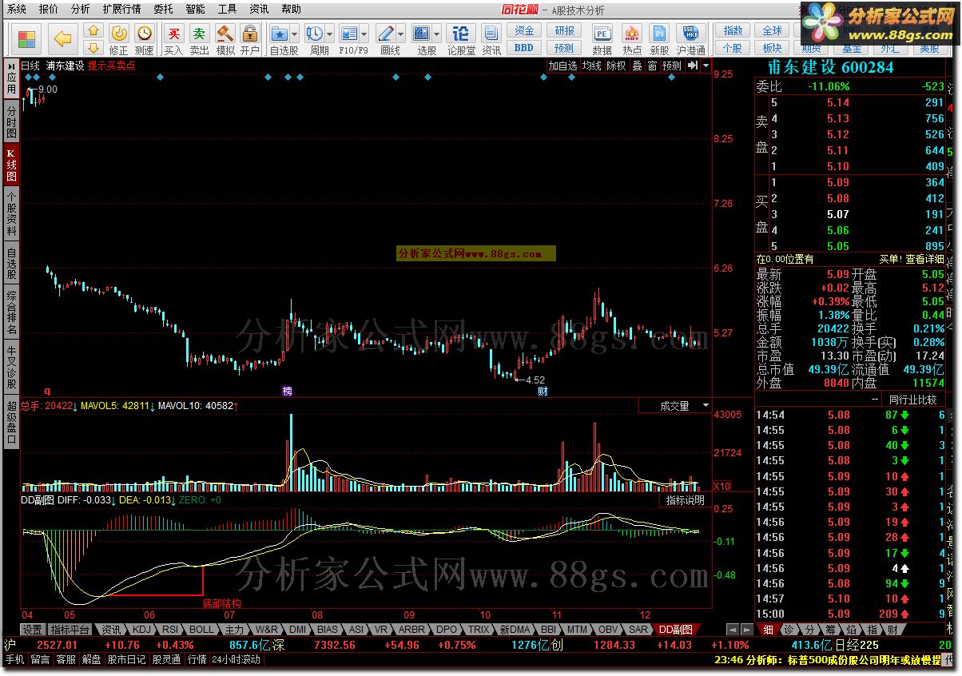
Task: Open the 沪港通 icon
Action: pyautogui.click(x=690, y=38)
